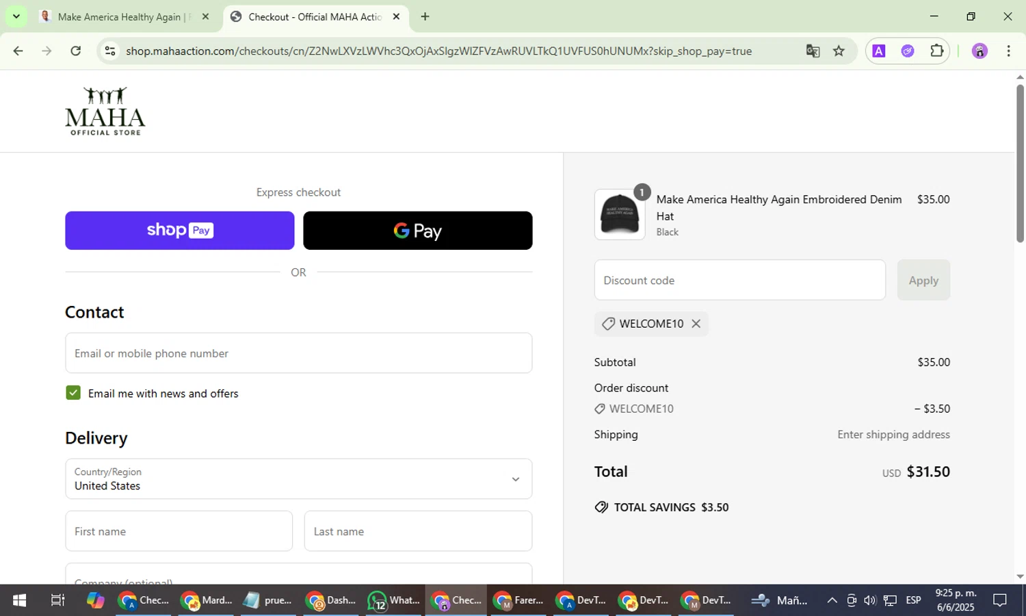Image resolution: width=1026 pixels, height=616 pixels.
Task: Pay with the Shop Pay button
Action: click(180, 231)
